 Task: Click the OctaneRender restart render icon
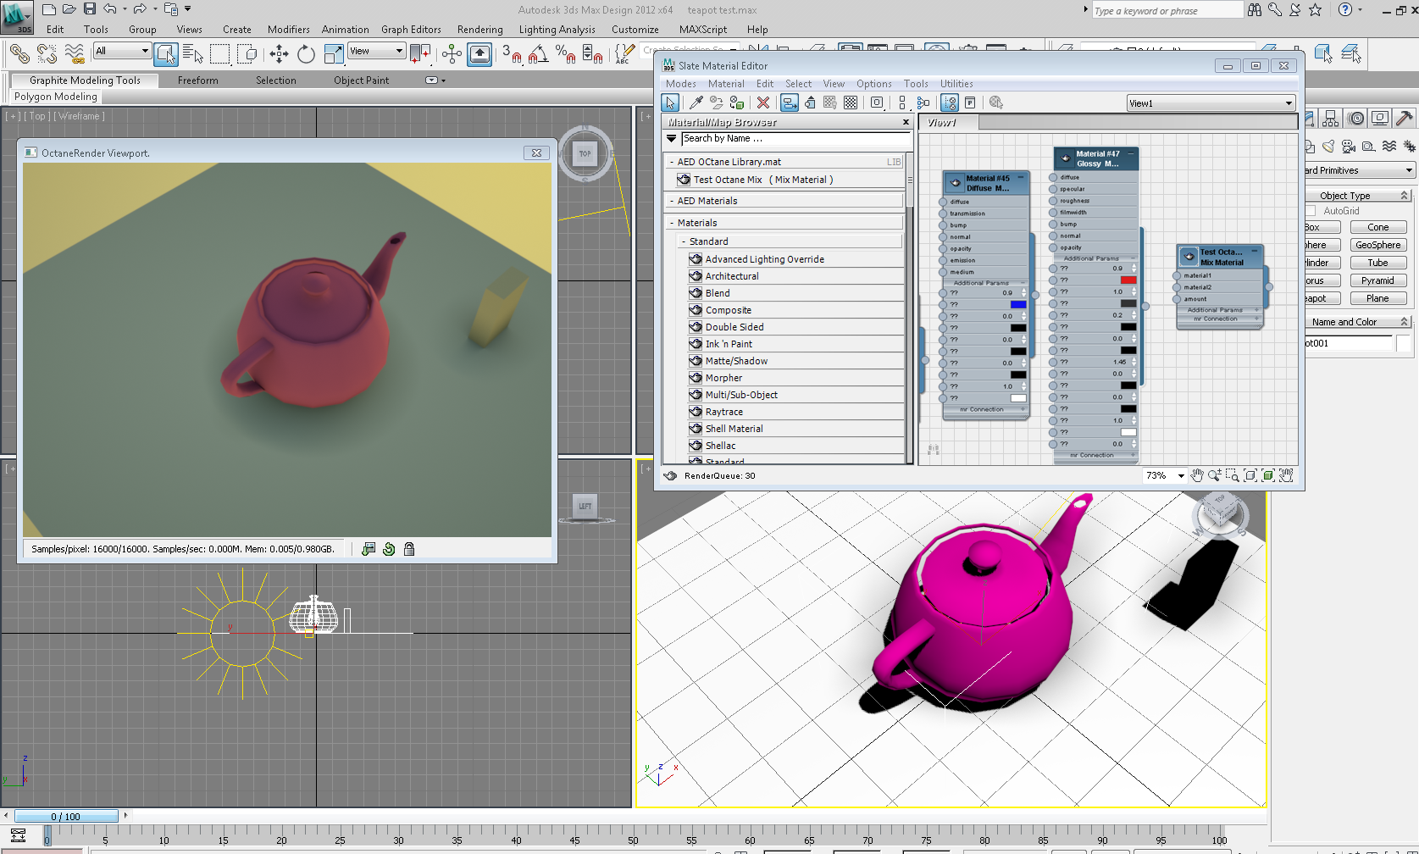pos(389,549)
